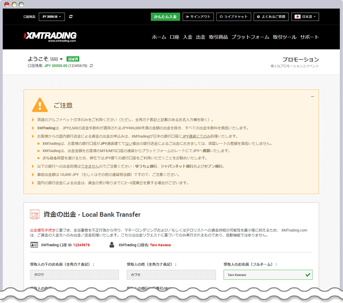Expand the ようこそ TARO account dropdown
The image size is (343, 303).
point(45,59)
